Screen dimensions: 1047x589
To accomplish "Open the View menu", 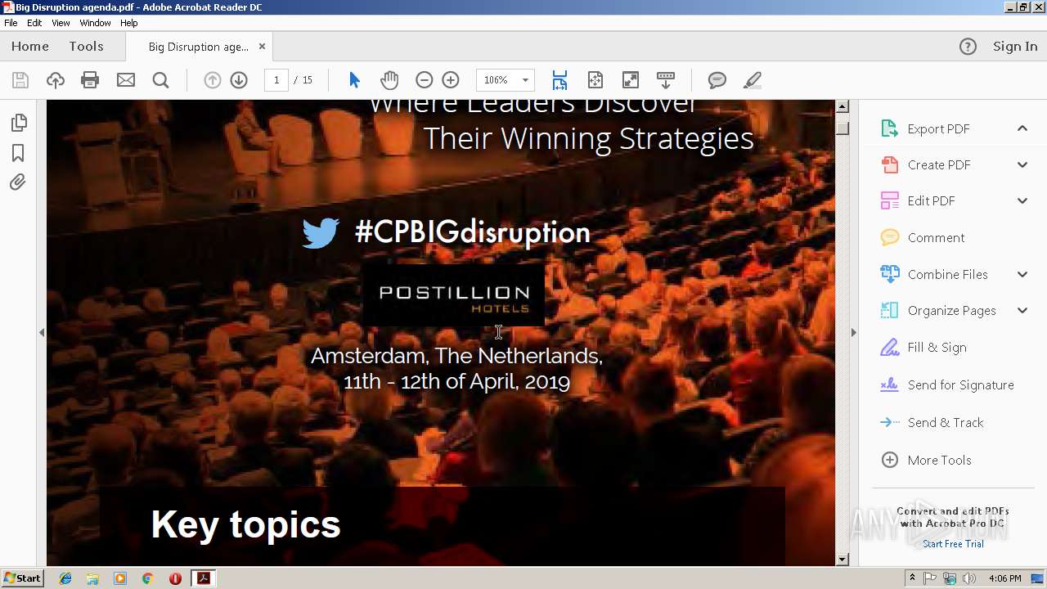I will point(61,23).
